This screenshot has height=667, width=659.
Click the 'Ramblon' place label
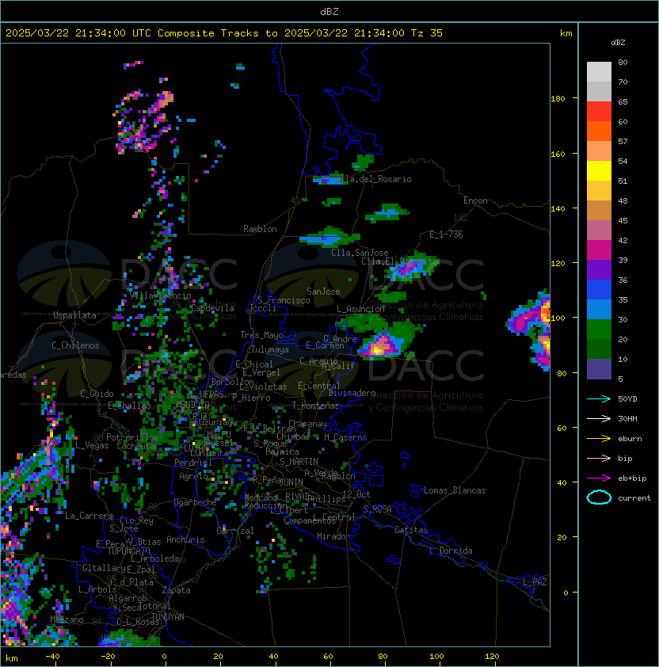260,229
